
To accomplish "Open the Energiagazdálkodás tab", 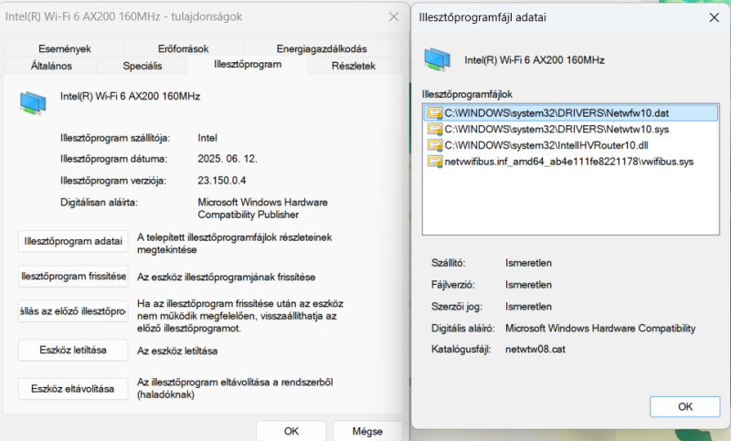I will 322,48.
